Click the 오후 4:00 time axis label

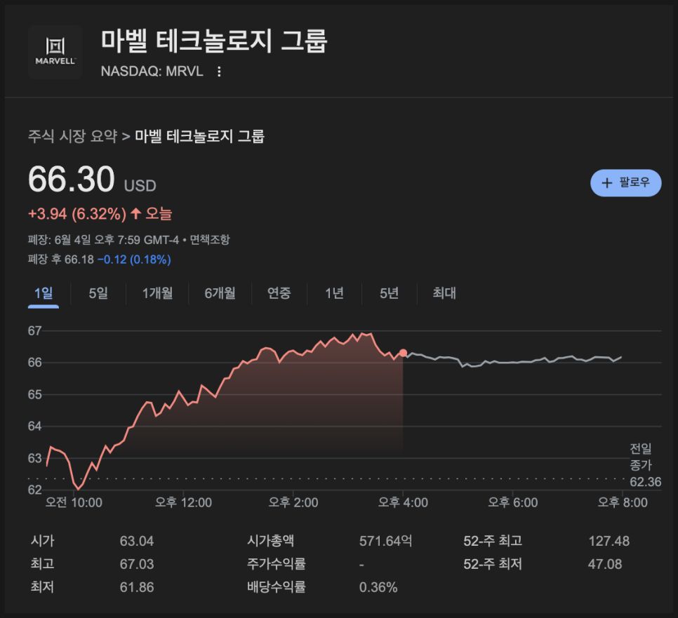point(403,503)
